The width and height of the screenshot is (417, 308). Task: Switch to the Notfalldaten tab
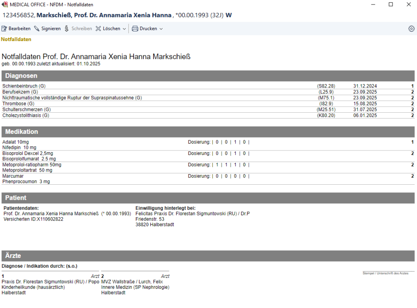coord(16,39)
